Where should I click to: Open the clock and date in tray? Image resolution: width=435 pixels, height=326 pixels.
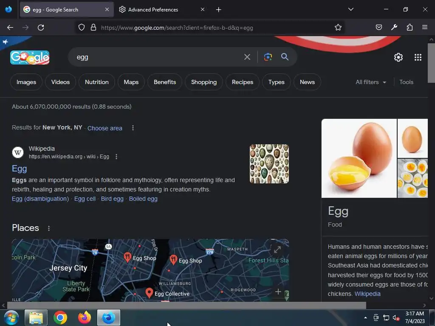coord(415,318)
